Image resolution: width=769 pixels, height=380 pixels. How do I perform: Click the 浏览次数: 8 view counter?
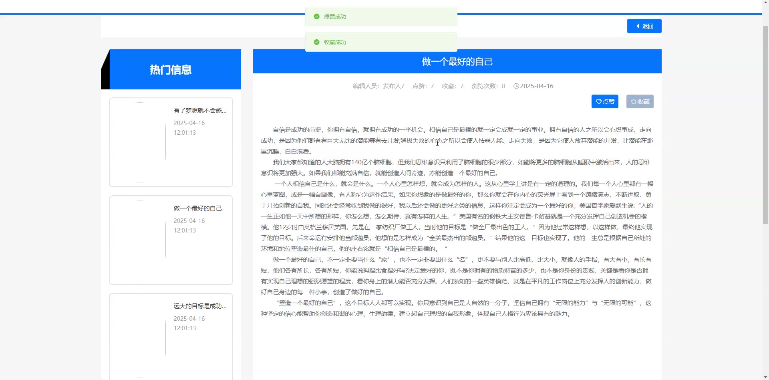[488, 86]
